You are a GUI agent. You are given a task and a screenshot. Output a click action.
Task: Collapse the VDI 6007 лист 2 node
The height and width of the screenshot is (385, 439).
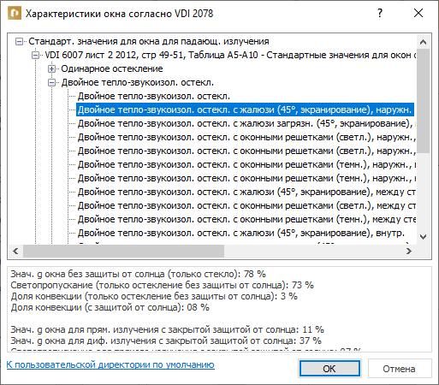pos(35,55)
